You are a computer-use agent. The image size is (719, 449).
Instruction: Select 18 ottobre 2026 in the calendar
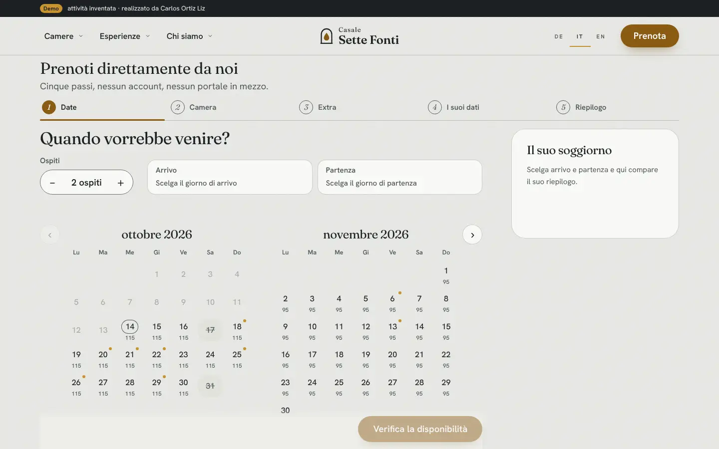tap(237, 330)
